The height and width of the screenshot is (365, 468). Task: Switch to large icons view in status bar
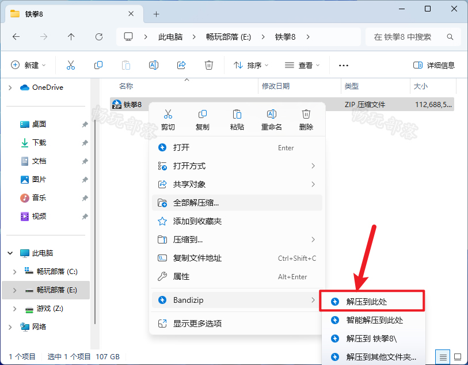click(458, 356)
